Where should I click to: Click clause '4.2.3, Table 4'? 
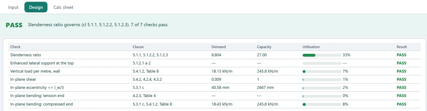[x=144, y=96]
